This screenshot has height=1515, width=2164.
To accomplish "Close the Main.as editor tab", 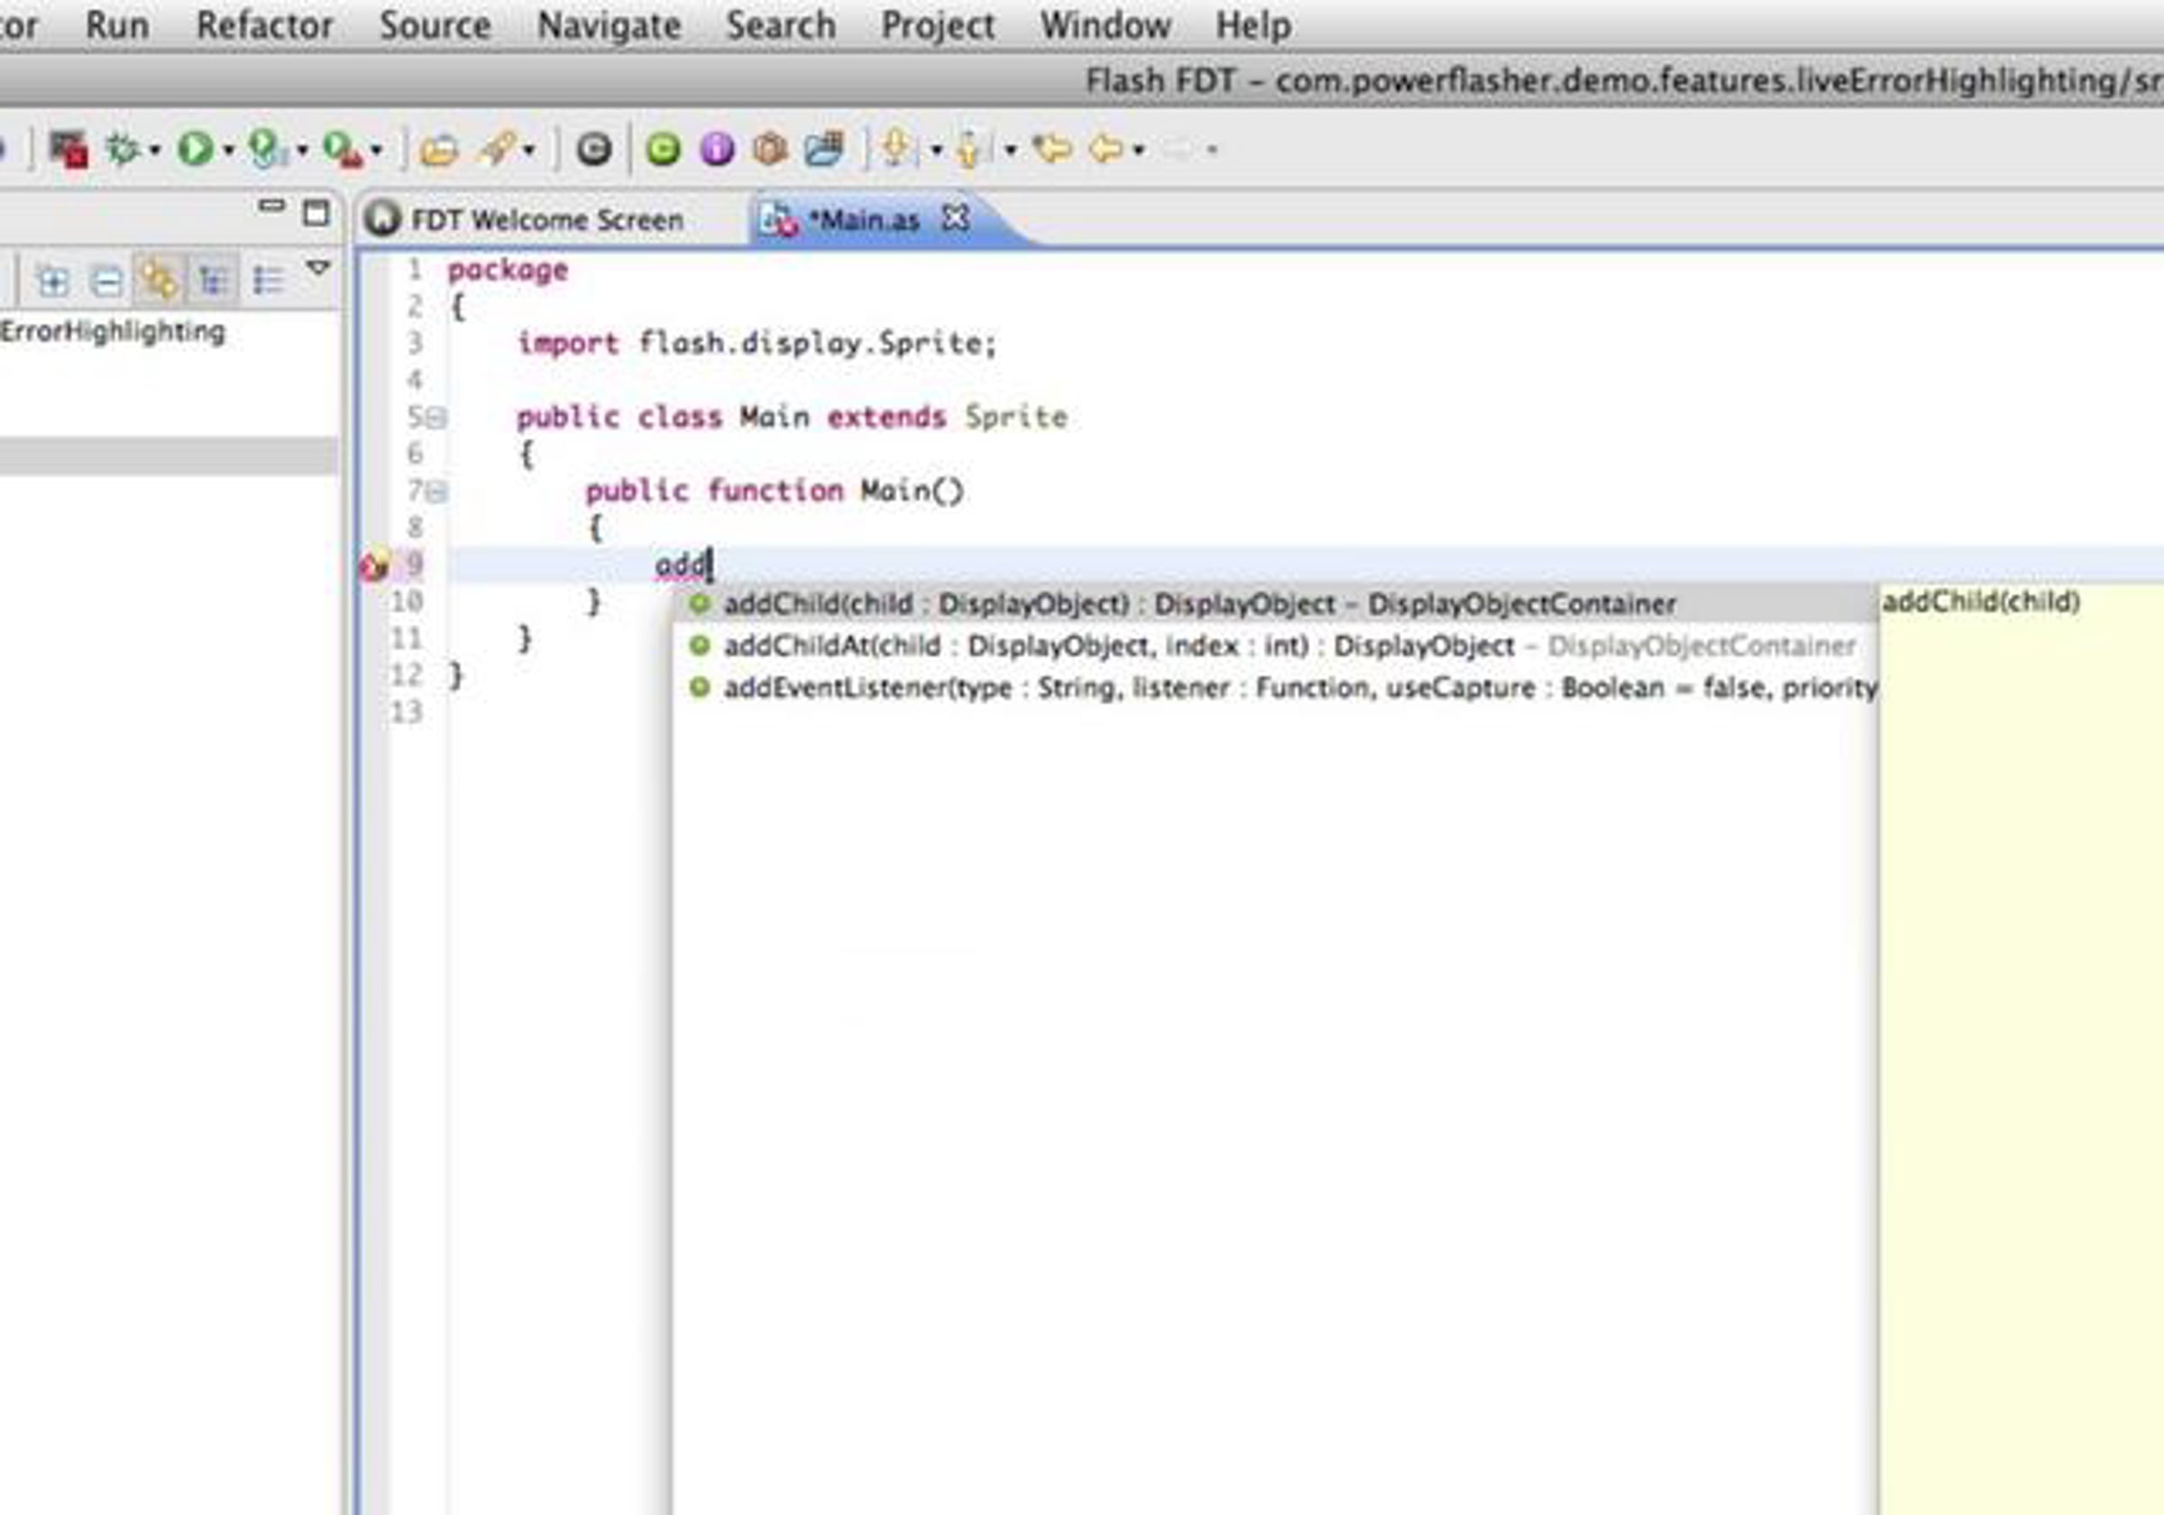I will pos(956,219).
